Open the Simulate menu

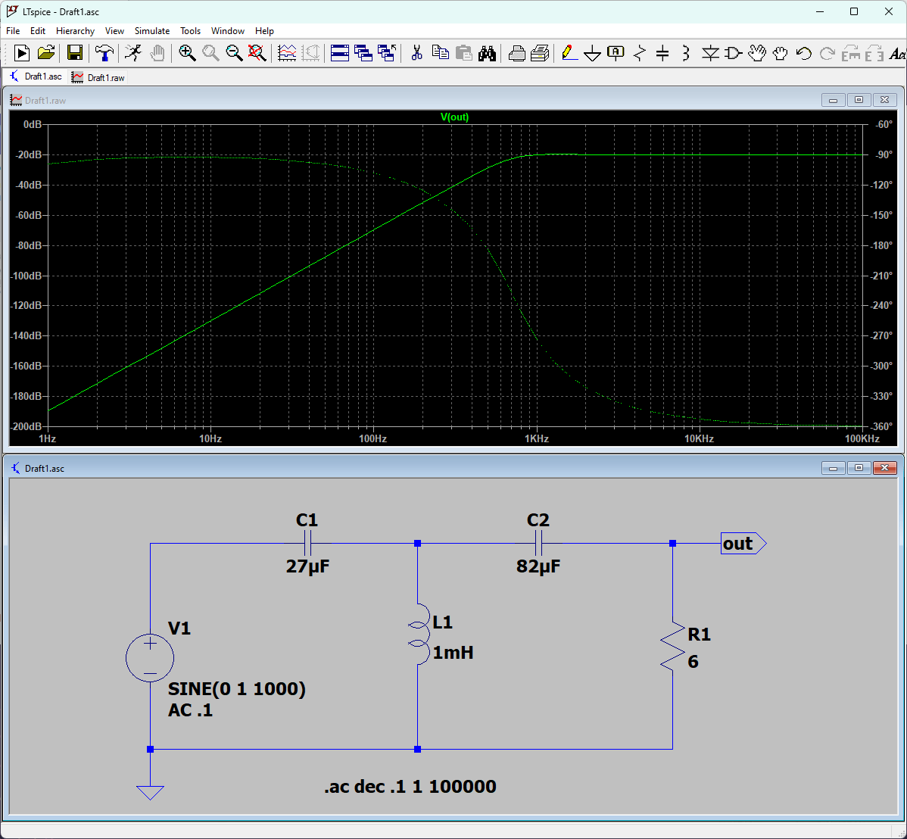click(152, 30)
